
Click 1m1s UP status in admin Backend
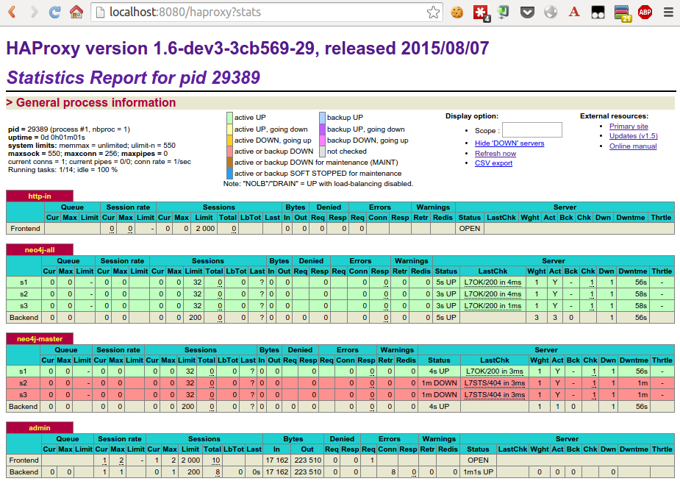pyautogui.click(x=479, y=472)
